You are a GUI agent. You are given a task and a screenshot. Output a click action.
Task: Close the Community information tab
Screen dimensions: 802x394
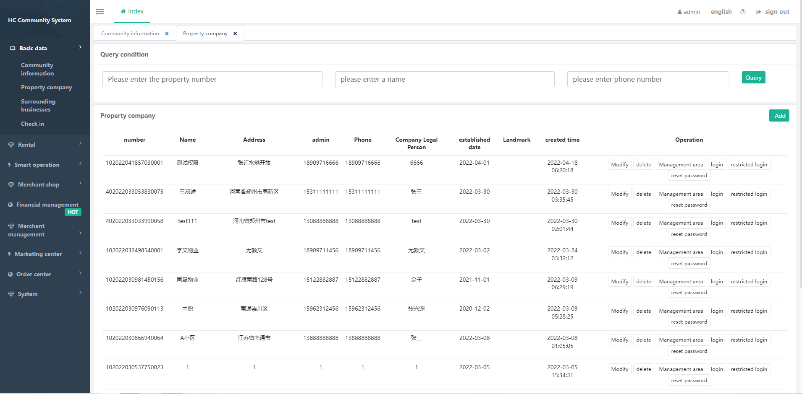tap(167, 34)
